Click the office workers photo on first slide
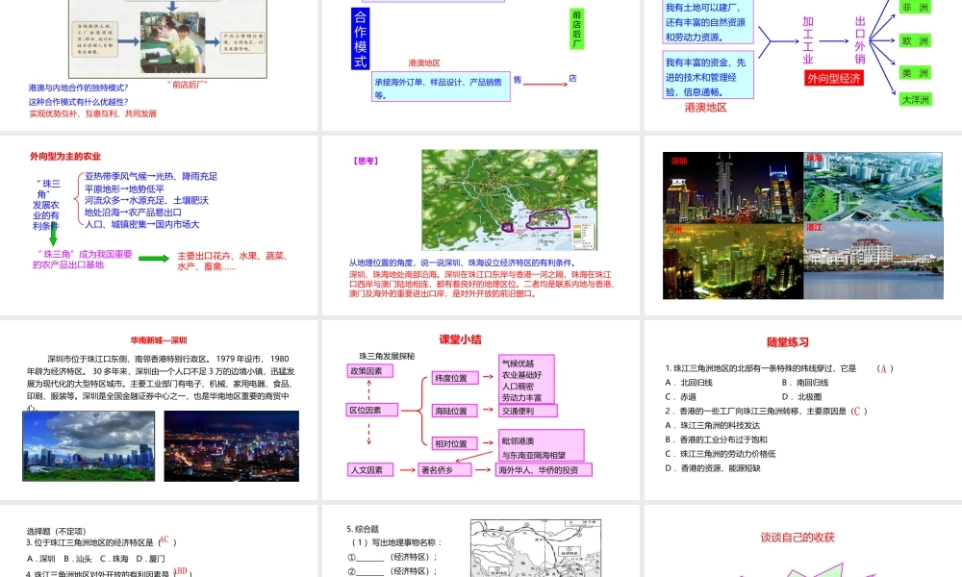 point(172,41)
